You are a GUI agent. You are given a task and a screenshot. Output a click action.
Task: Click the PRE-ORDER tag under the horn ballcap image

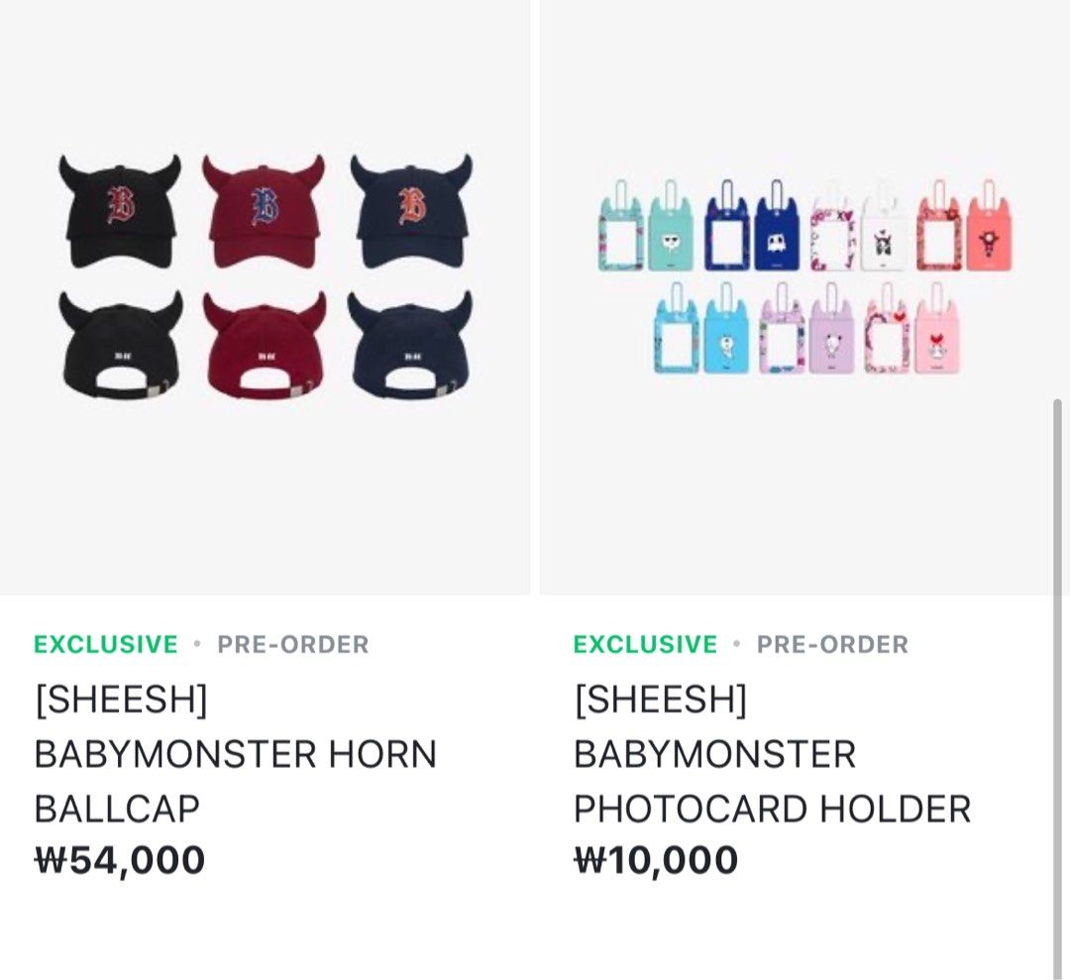(294, 644)
